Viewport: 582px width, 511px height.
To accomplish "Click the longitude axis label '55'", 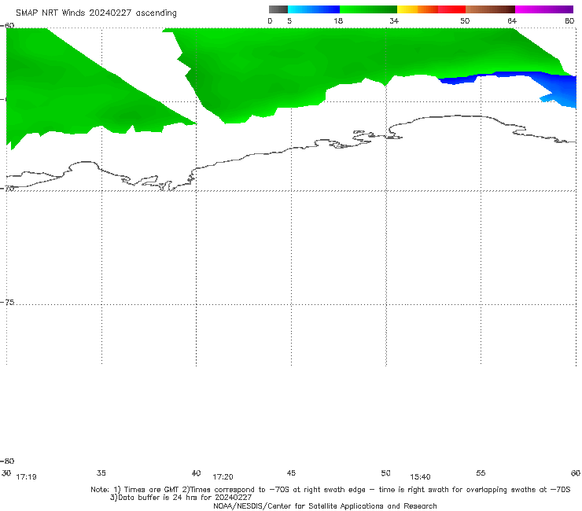I will click(481, 472).
